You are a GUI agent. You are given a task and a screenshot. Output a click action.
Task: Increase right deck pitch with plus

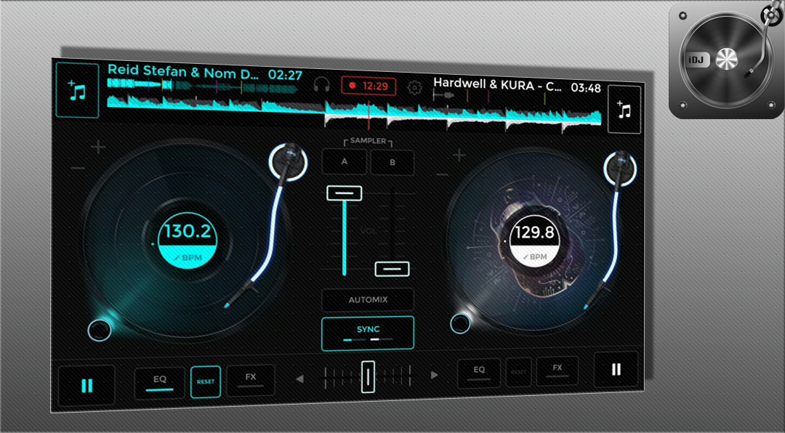tap(459, 155)
